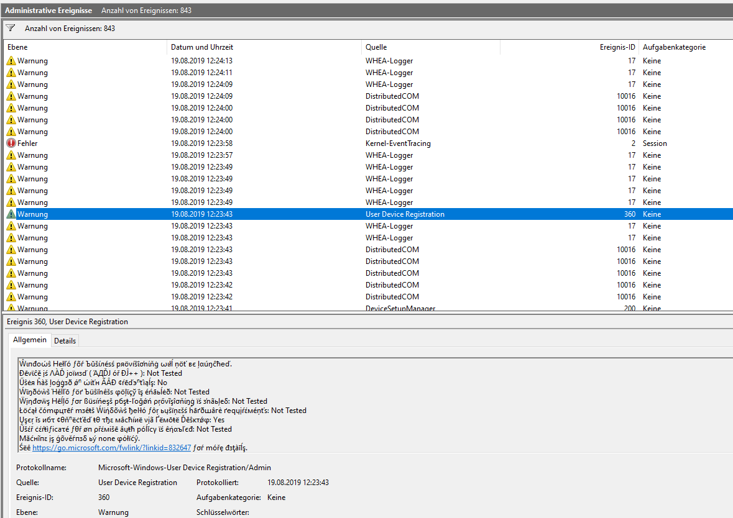Click event ID 200 in bottom row

(x=630, y=308)
